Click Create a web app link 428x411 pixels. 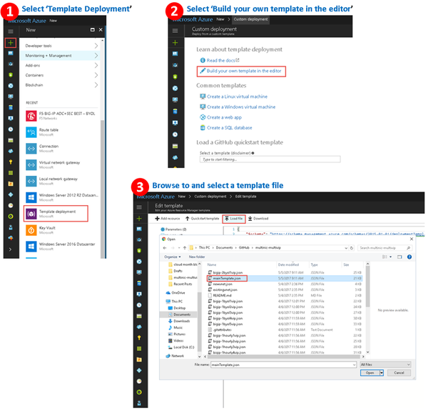(224, 117)
